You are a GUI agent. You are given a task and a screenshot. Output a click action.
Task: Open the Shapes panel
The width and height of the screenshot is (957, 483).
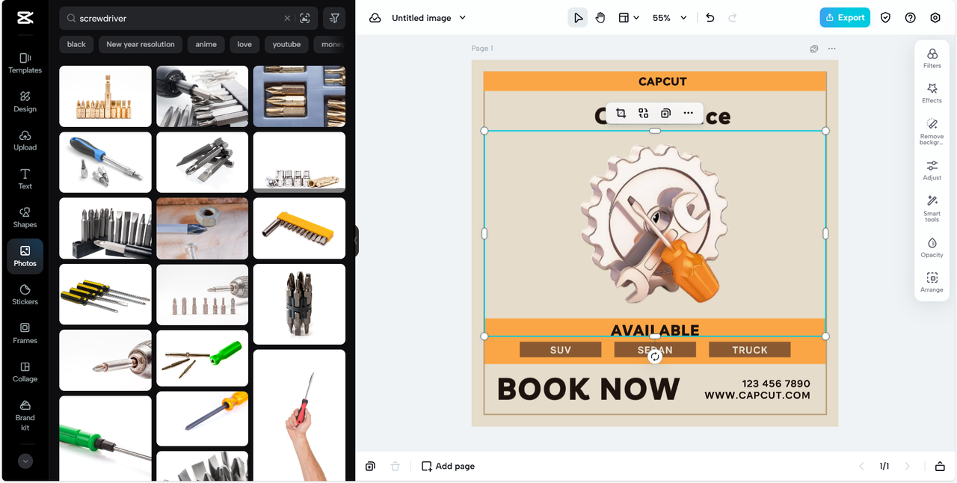coord(25,218)
